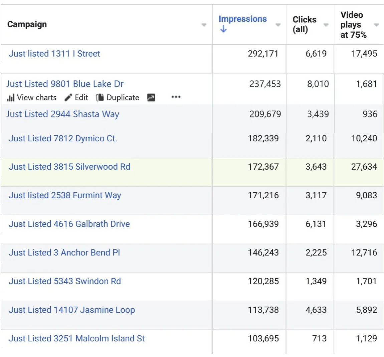
Task: Open the Clicks (all) column dropdown
Action: click(326, 25)
